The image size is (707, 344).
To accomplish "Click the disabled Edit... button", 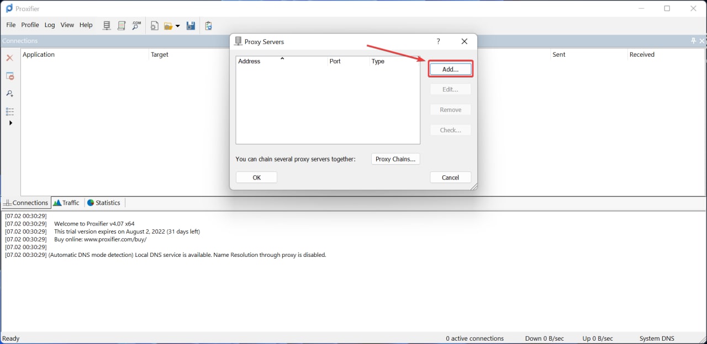I will pos(451,89).
